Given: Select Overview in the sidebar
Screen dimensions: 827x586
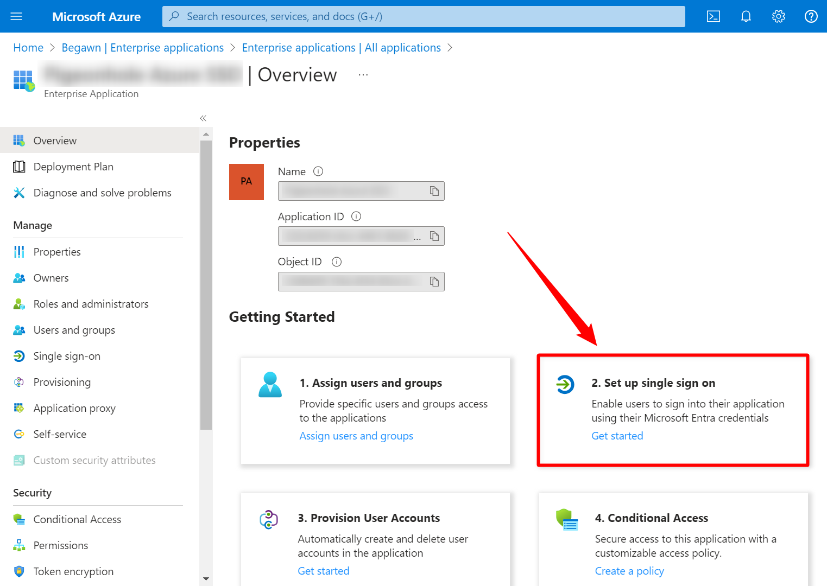Looking at the screenshot, I should pos(100,141).
